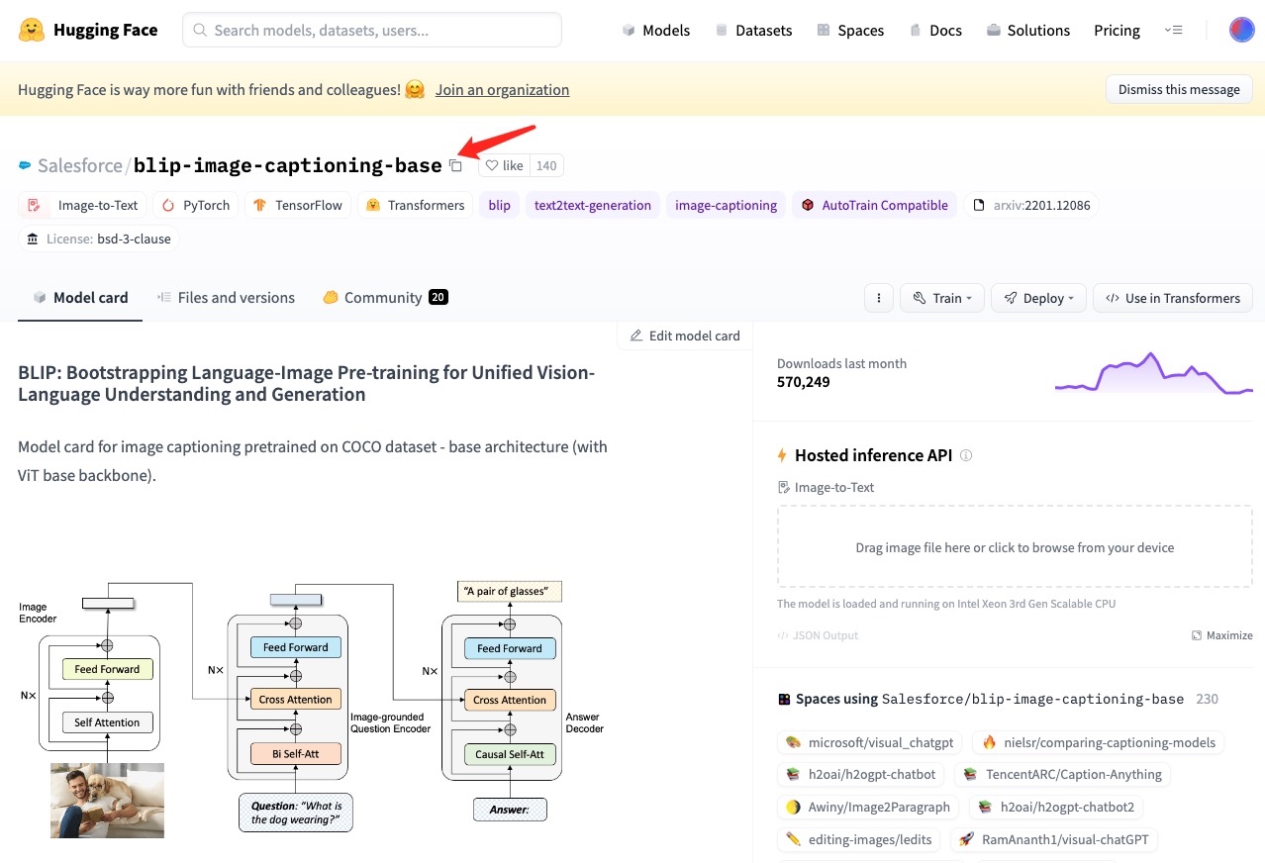Click the BLIP model card heading
Screen dimensions: 1265x863
coord(307,383)
